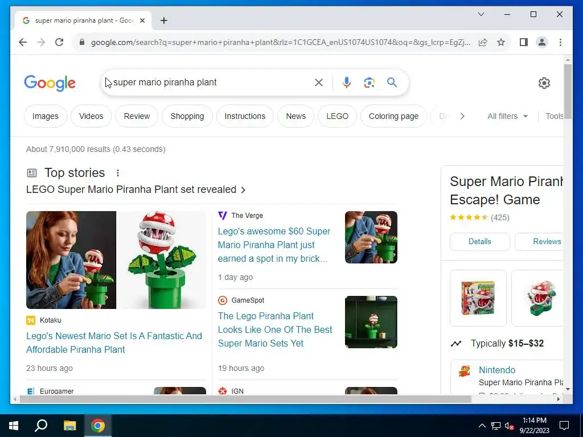Open the Windows notification center
Viewport: 583px width, 437px height.
pyautogui.click(x=564, y=426)
